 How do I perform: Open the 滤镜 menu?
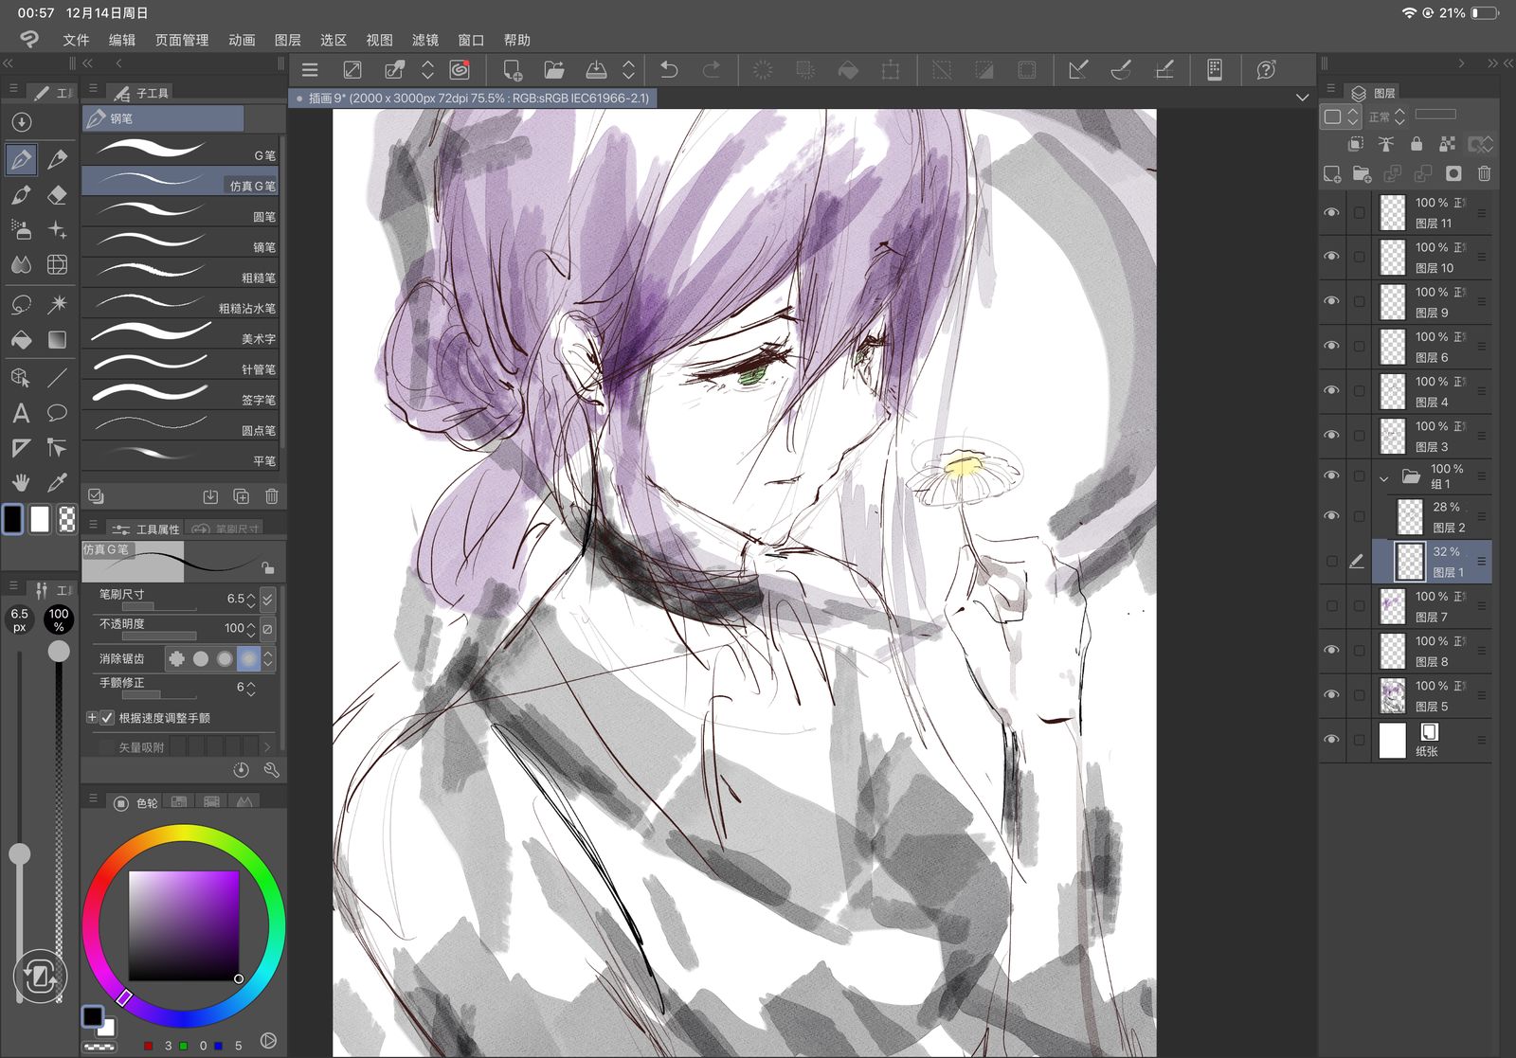coord(424,40)
